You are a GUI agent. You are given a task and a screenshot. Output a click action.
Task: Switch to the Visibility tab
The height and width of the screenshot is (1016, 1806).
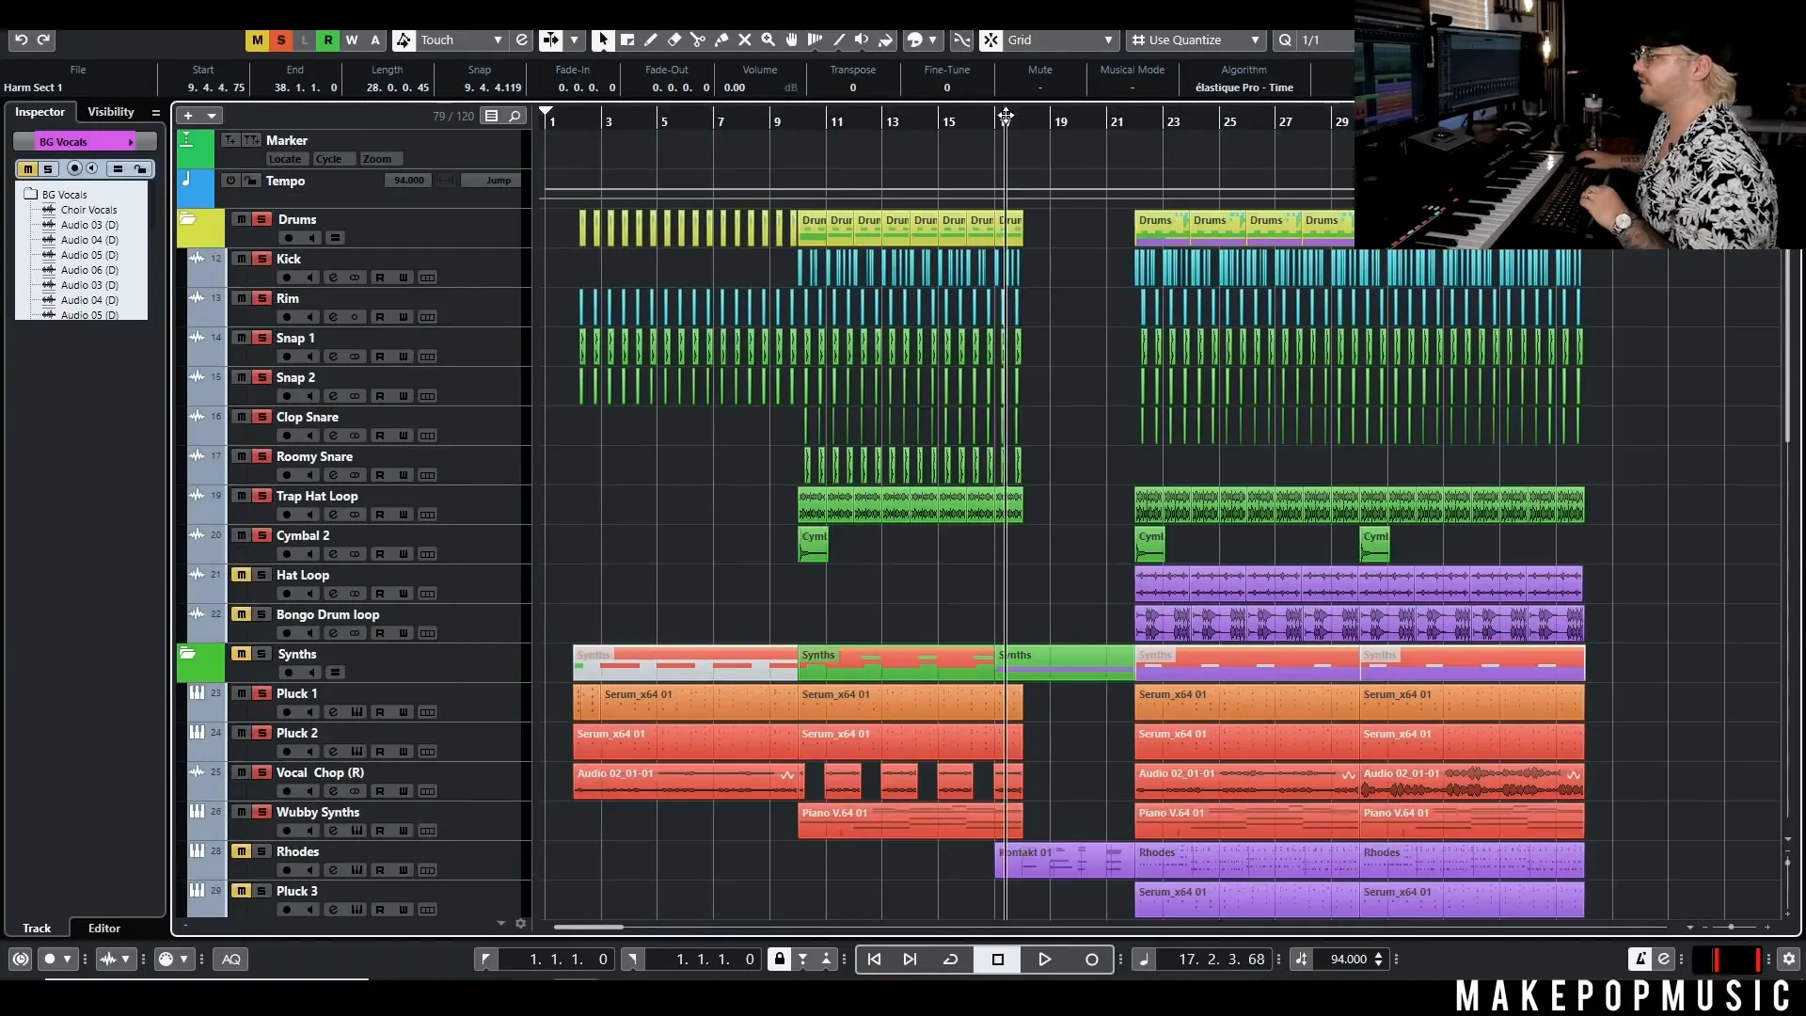pyautogui.click(x=111, y=111)
